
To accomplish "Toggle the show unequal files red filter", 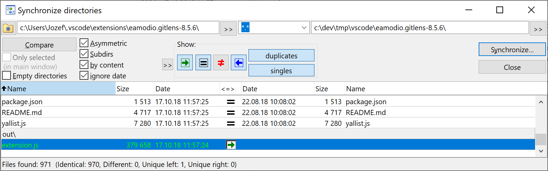I will 221,62.
